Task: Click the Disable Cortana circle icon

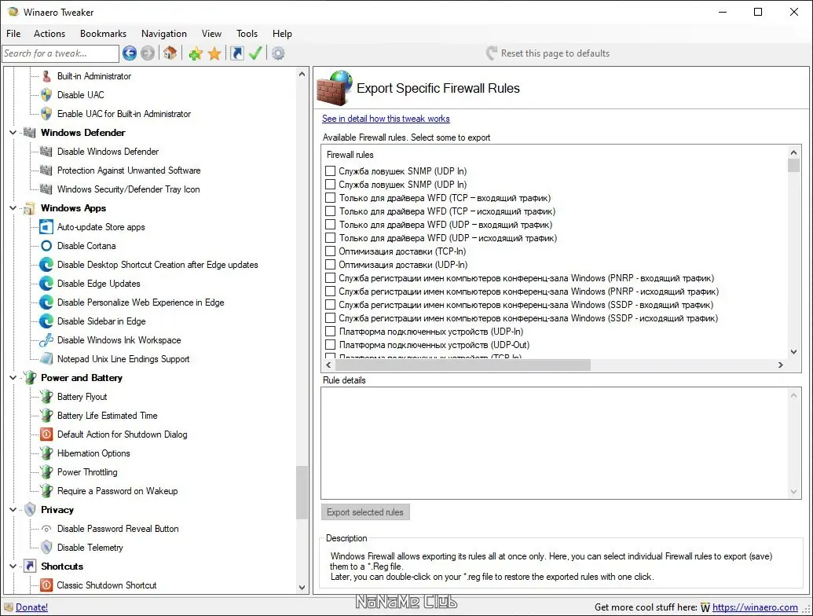Action: coord(46,246)
